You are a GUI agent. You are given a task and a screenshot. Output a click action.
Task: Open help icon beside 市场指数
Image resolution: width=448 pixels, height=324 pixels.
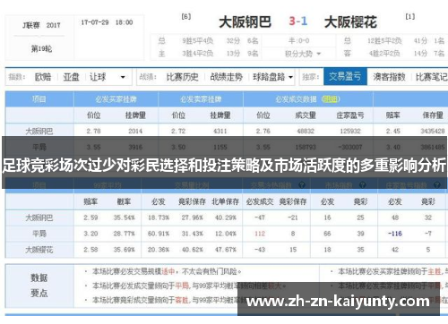pos(363,185)
